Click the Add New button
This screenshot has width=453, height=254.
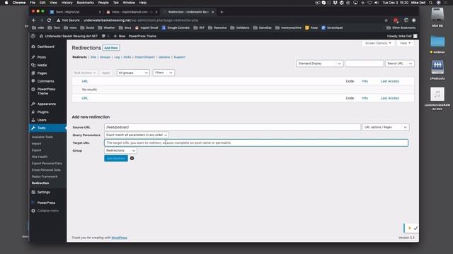(111, 48)
